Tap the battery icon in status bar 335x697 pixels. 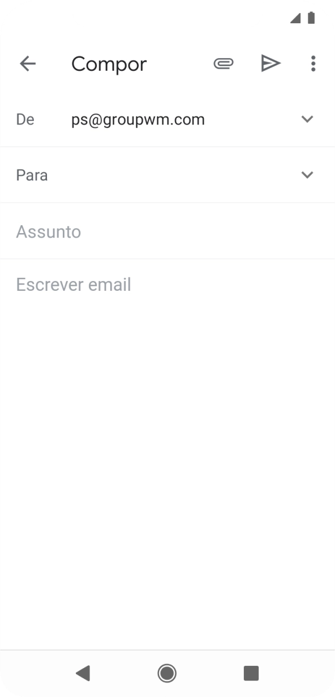click(311, 19)
